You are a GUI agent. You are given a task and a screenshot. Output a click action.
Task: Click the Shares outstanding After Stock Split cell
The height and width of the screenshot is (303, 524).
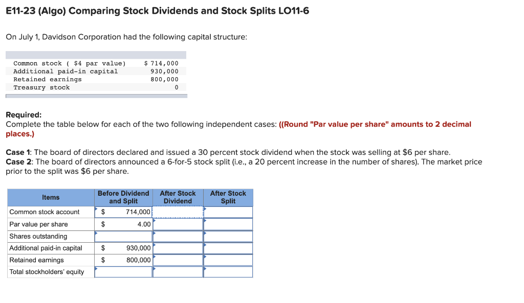click(x=228, y=236)
